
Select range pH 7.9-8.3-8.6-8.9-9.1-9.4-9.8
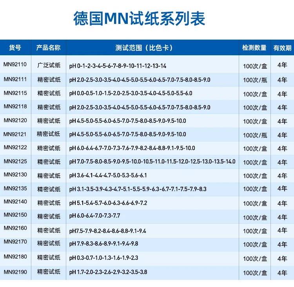(104, 243)
